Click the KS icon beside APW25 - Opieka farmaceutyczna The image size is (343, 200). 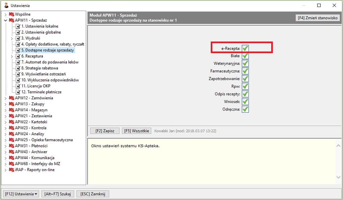coord(12,140)
